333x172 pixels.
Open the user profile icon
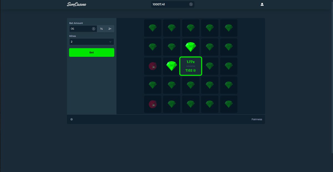pyautogui.click(x=262, y=4)
